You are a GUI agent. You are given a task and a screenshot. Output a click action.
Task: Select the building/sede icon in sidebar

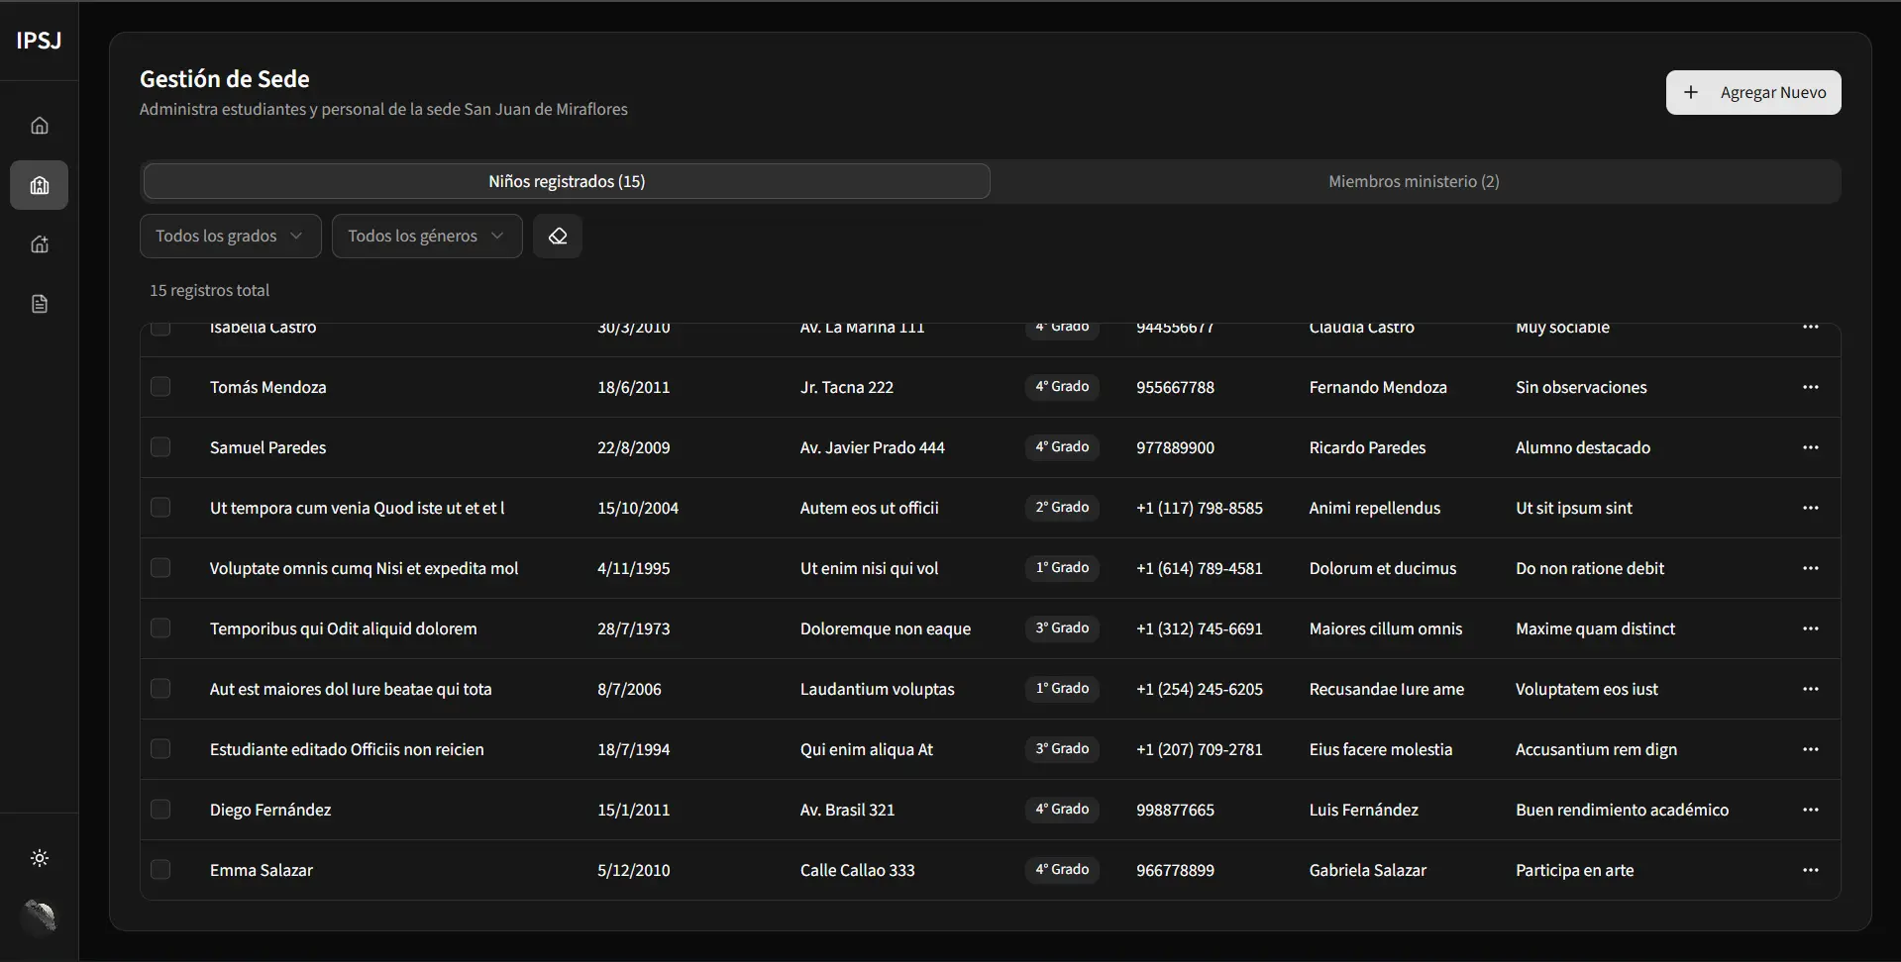pyautogui.click(x=40, y=185)
